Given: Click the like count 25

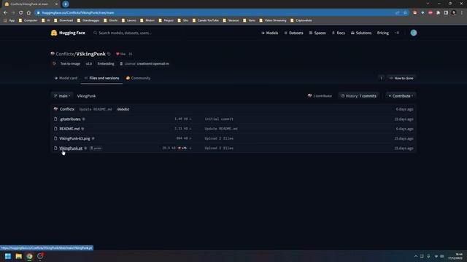Looking at the screenshot, I should (x=130, y=54).
